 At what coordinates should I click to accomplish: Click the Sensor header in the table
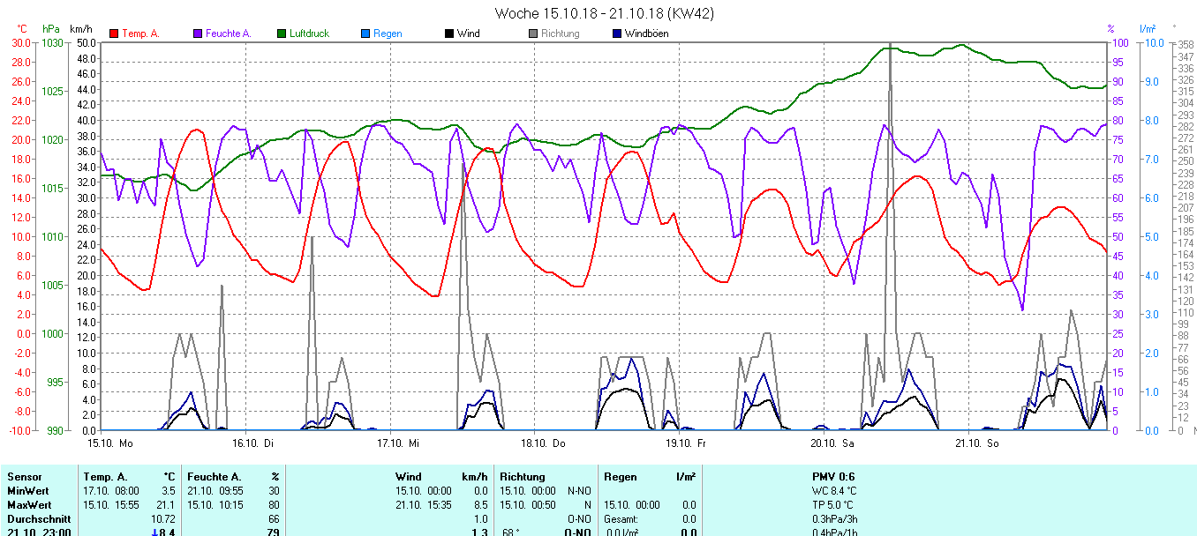pos(24,477)
